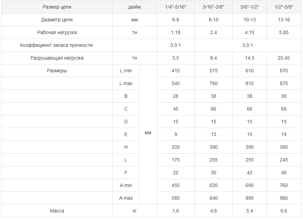Select the 1/4"-5/16" column header
The width and height of the screenshot is (303, 219).
(175, 7)
